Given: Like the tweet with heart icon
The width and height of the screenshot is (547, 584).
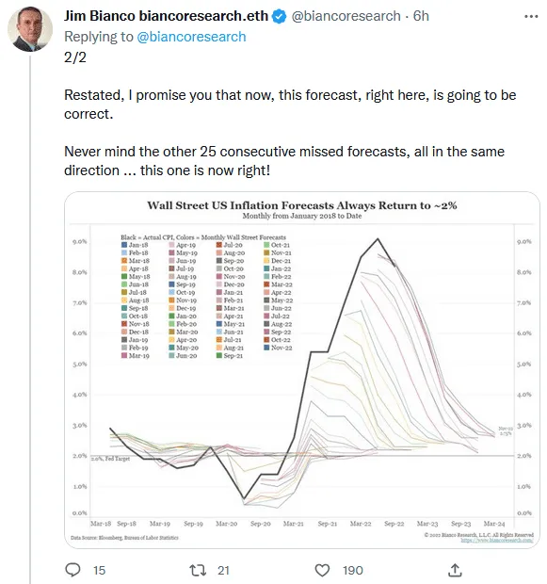Looking at the screenshot, I should (322, 570).
